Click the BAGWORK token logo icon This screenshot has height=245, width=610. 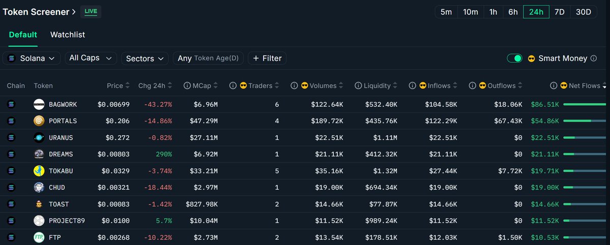[x=40, y=105]
